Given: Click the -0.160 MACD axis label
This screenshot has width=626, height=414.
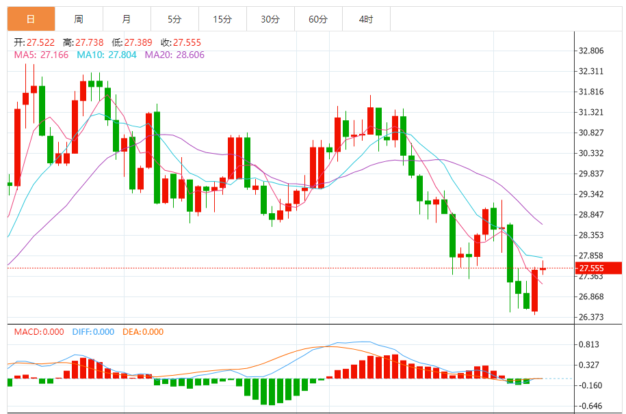Looking at the screenshot, I should 590,385.
